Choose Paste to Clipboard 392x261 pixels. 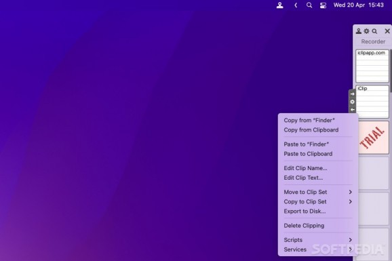click(318, 154)
